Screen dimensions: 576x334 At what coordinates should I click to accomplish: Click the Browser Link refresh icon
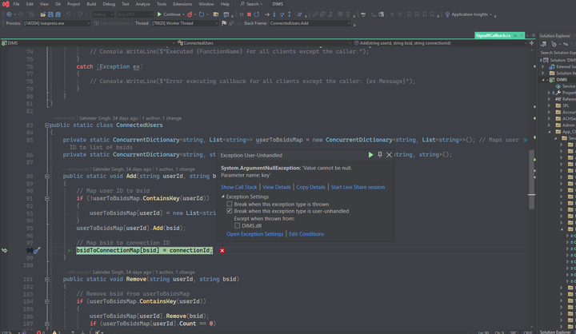(x=202, y=14)
